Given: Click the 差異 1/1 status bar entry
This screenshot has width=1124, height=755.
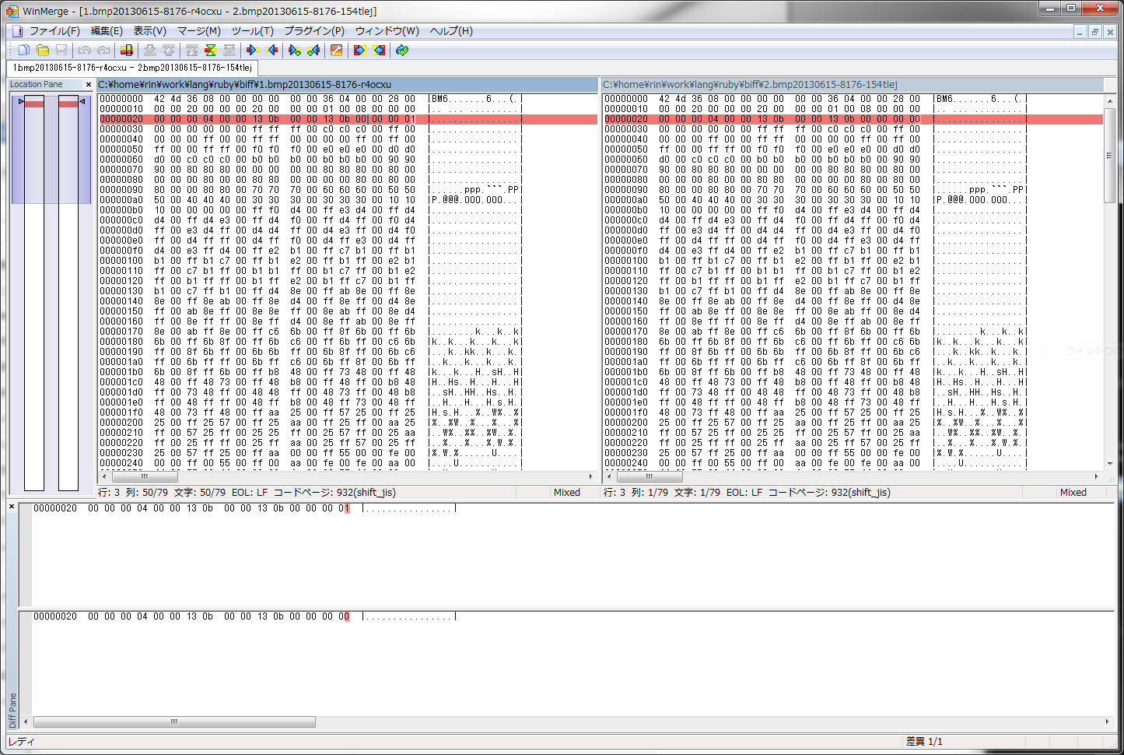Looking at the screenshot, I should pos(924,742).
